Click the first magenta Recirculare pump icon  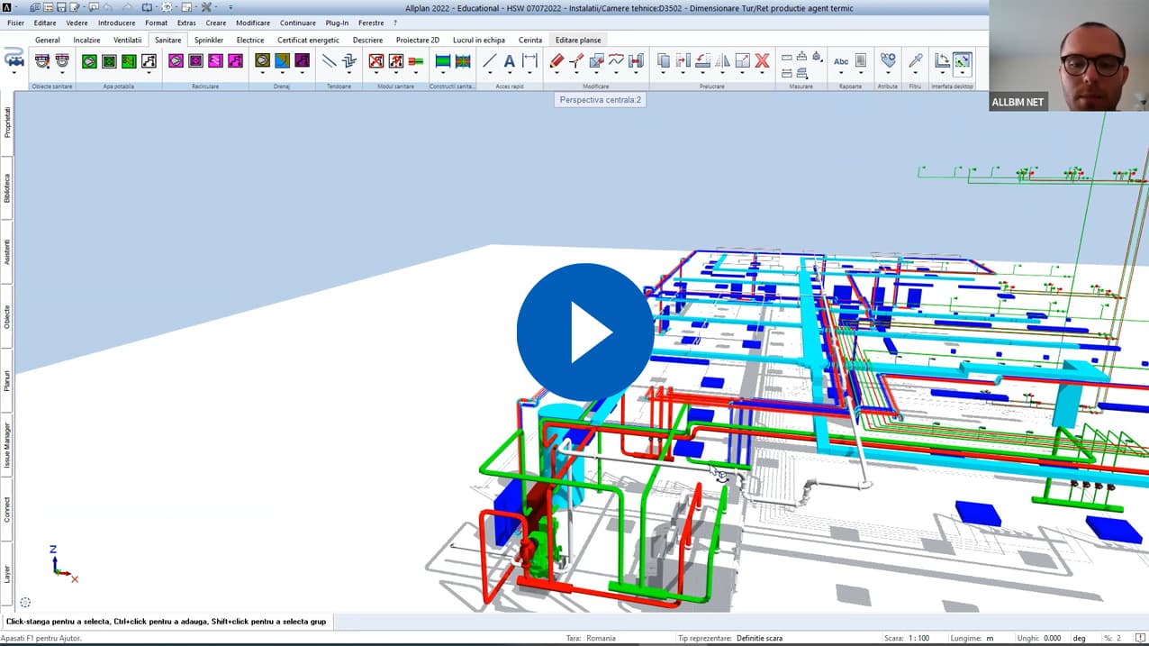176,61
